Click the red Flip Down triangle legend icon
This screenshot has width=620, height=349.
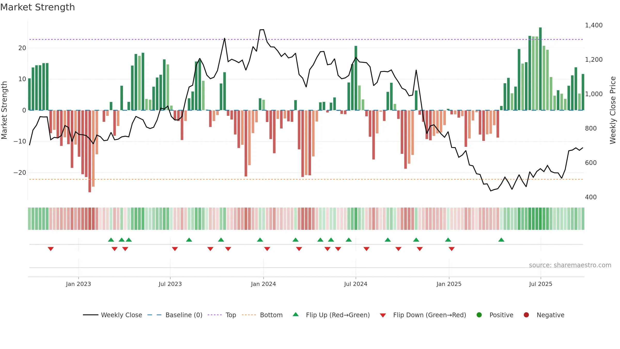[383, 315]
